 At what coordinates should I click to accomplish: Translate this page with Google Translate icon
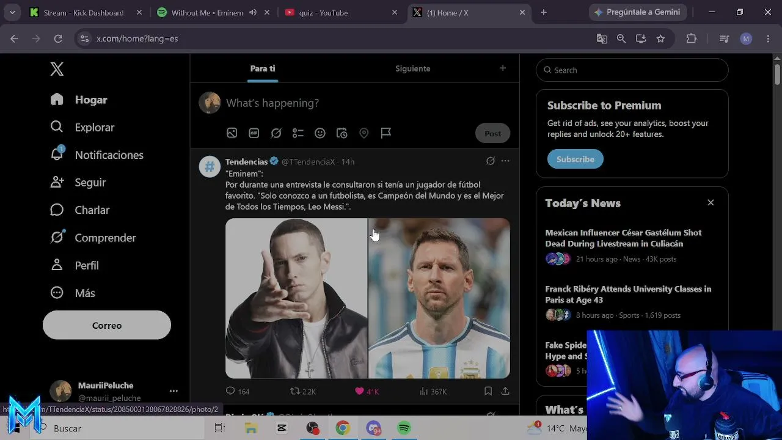[602, 38]
